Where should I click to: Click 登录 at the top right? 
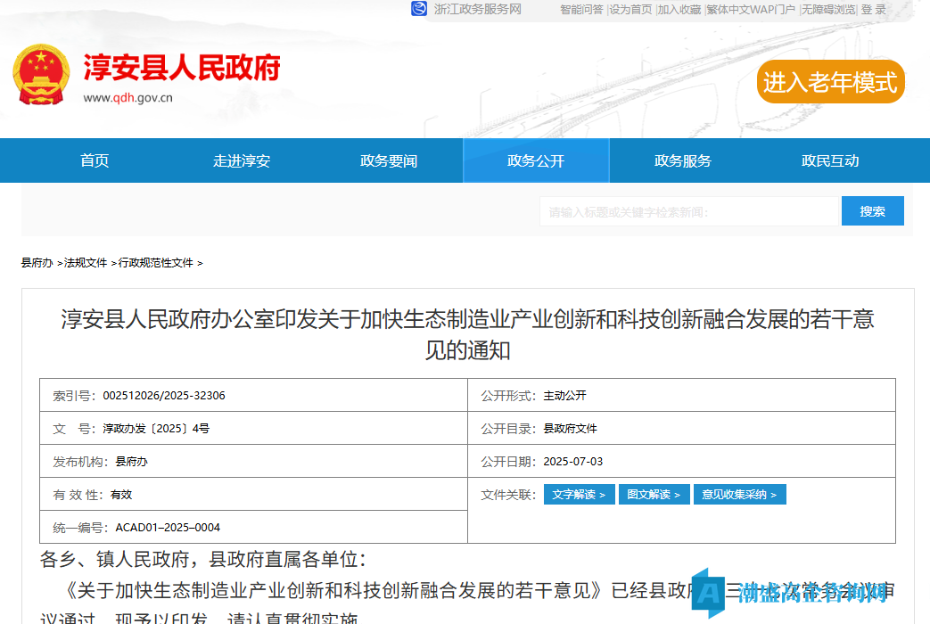pos(874,9)
